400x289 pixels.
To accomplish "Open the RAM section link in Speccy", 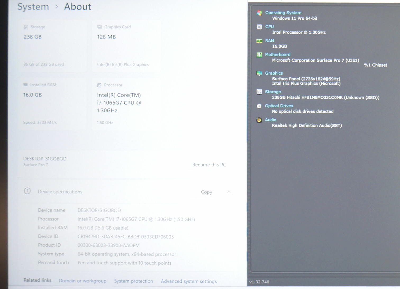I will pos(269,41).
